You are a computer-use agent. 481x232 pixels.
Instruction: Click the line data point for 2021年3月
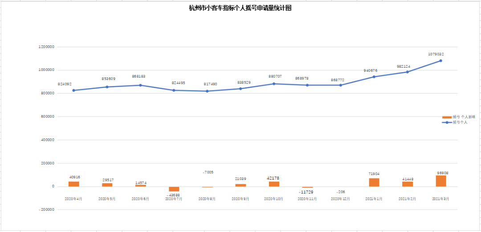(441, 61)
